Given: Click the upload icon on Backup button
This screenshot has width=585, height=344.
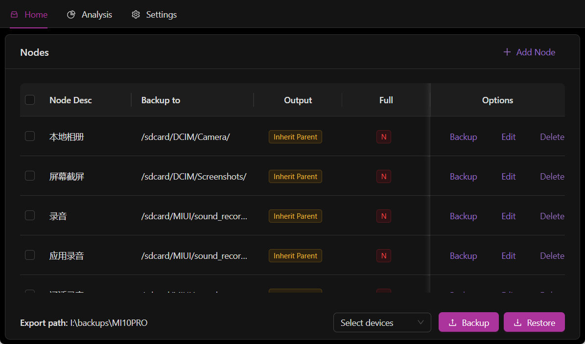Looking at the screenshot, I should pos(452,322).
